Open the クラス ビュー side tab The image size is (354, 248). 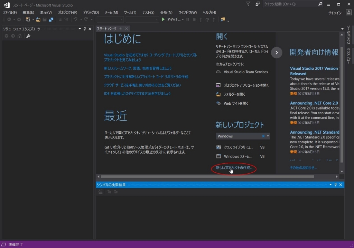(348, 56)
